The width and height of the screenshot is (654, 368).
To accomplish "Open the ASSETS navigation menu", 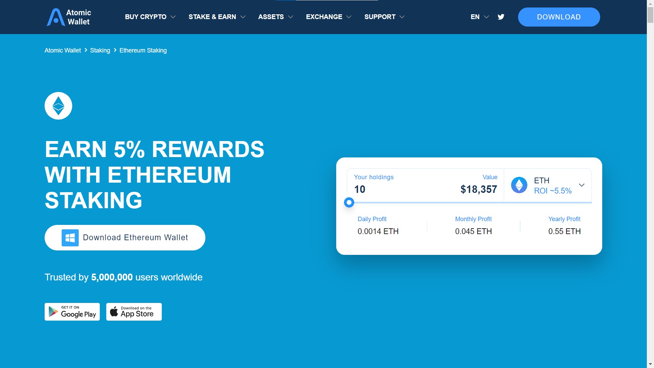I will coord(275,17).
